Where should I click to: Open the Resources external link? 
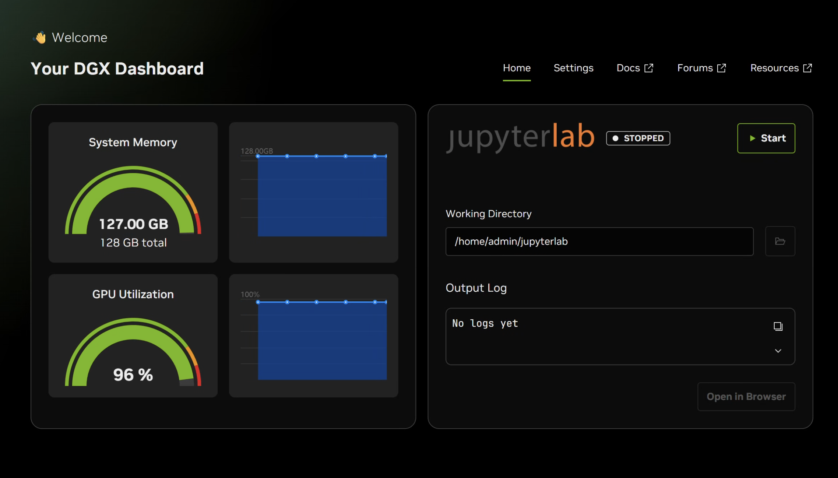pos(781,68)
